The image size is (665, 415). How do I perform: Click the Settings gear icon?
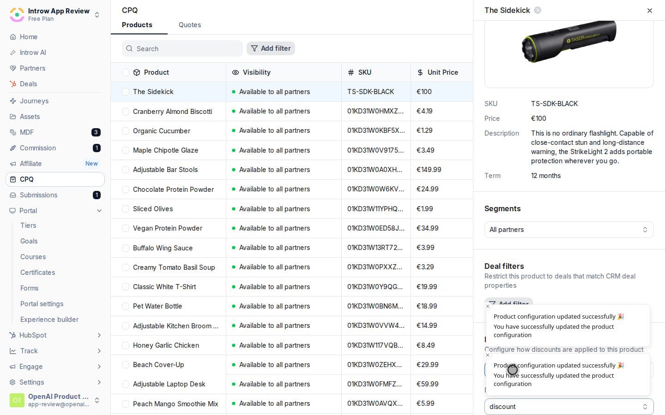(x=13, y=382)
